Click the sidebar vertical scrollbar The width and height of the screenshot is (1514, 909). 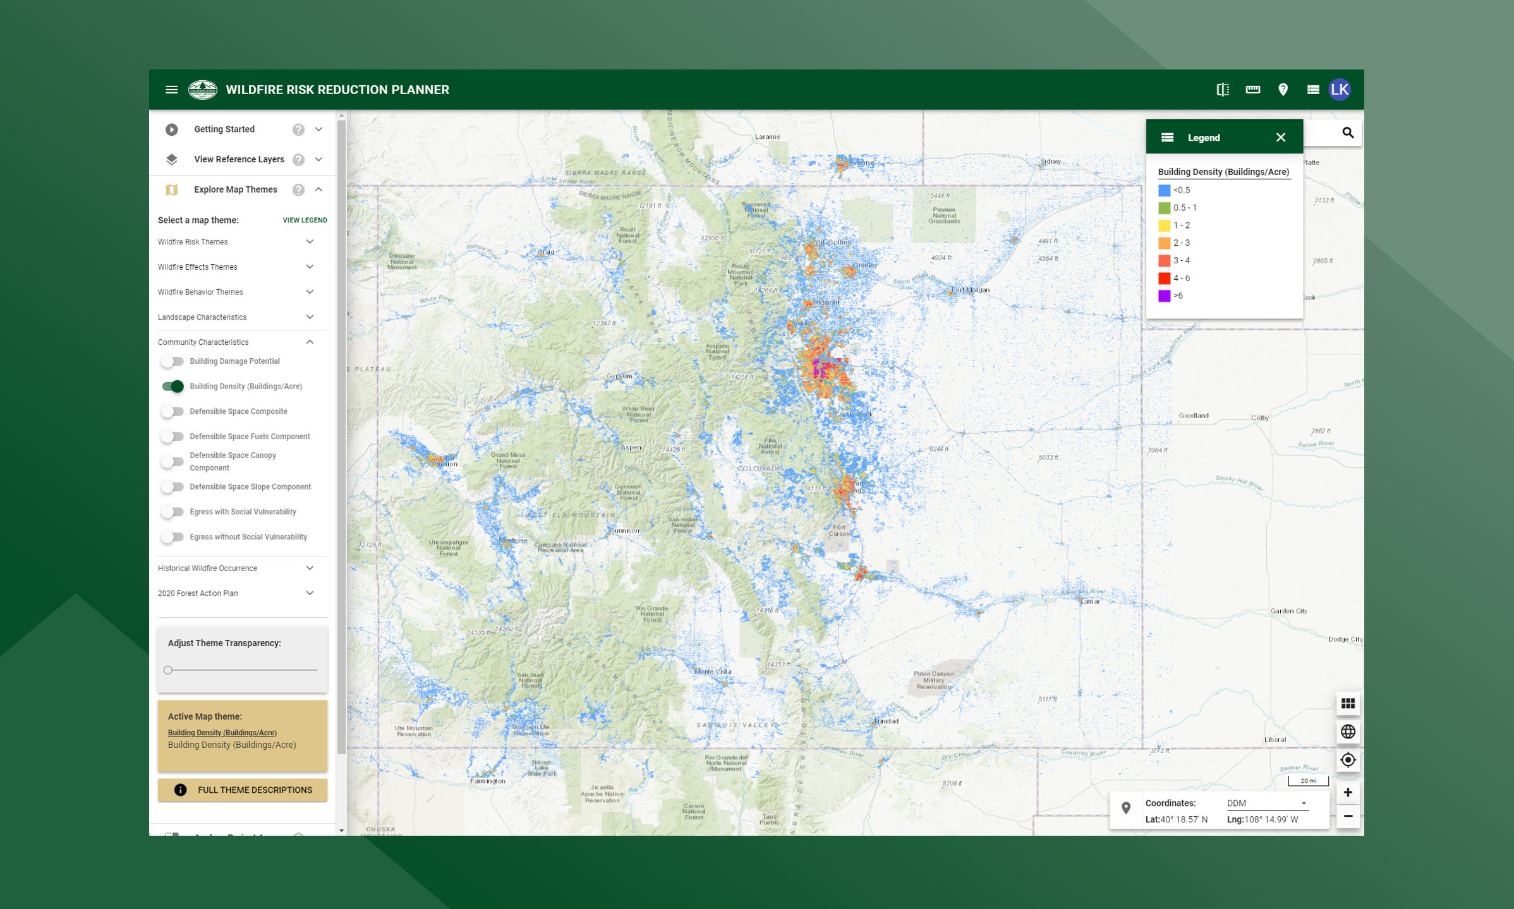341,436
